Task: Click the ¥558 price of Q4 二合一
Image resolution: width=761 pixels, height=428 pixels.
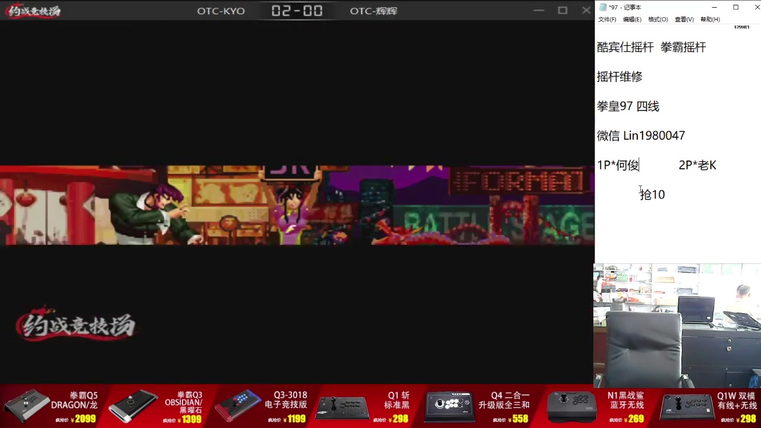Action: pos(518,419)
